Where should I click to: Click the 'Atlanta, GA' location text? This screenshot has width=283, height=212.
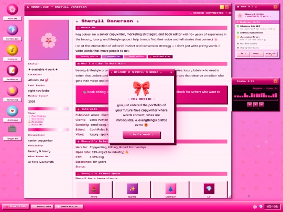[x=36, y=80]
